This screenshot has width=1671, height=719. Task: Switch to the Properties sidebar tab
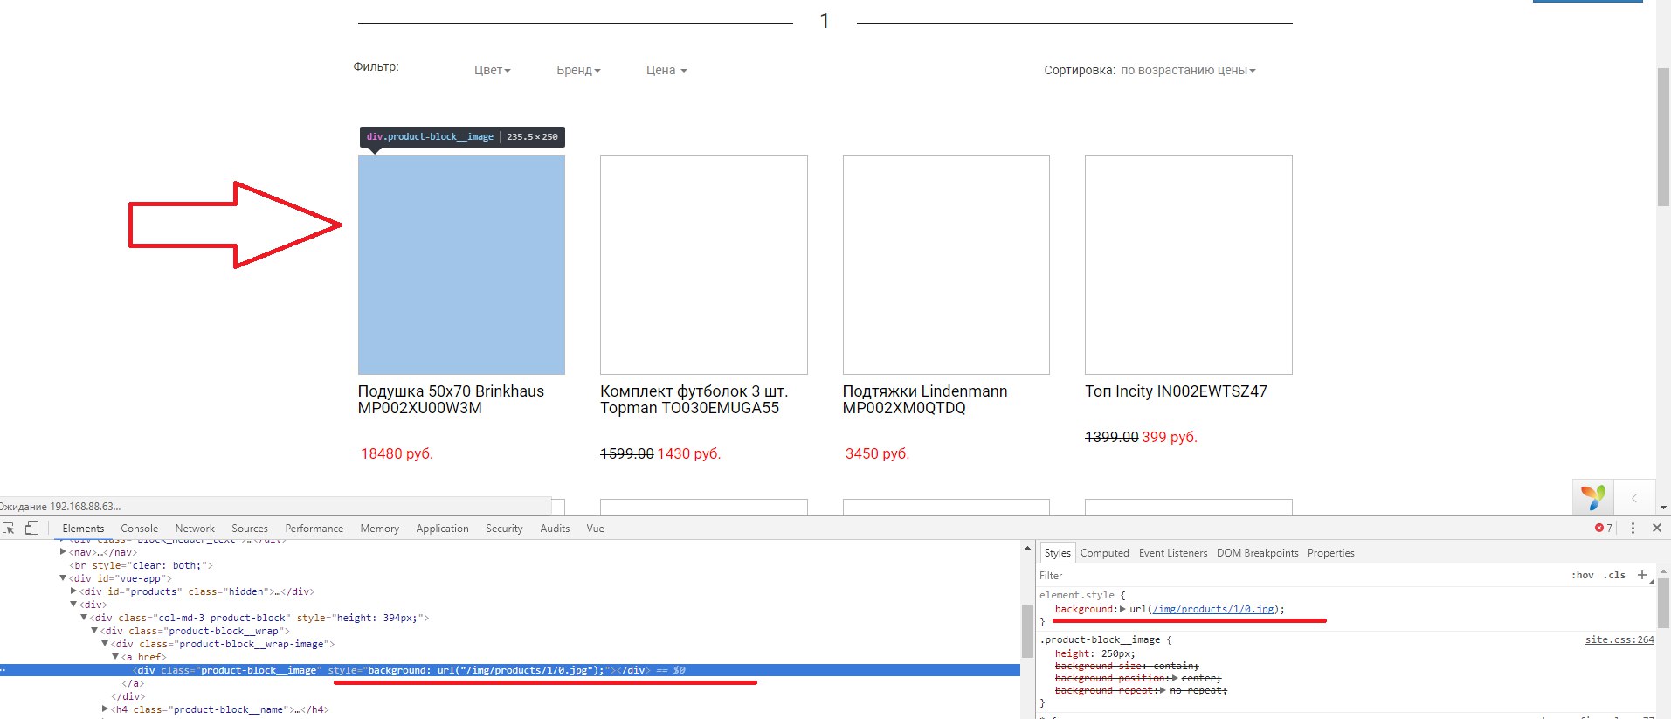1331,553
